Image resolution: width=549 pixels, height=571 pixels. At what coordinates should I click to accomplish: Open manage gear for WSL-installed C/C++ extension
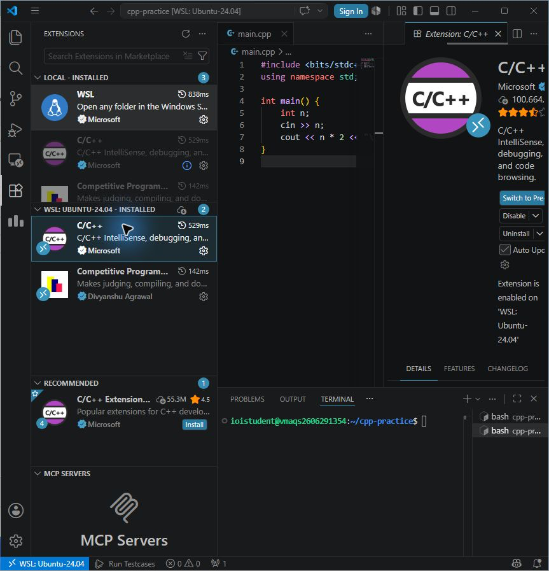point(204,251)
